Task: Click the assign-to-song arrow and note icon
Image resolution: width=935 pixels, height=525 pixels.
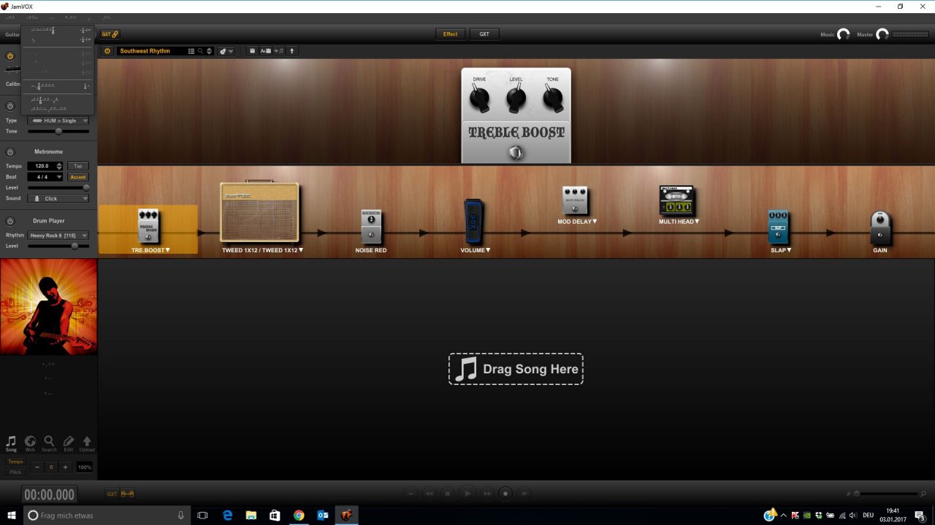Action: [x=279, y=51]
